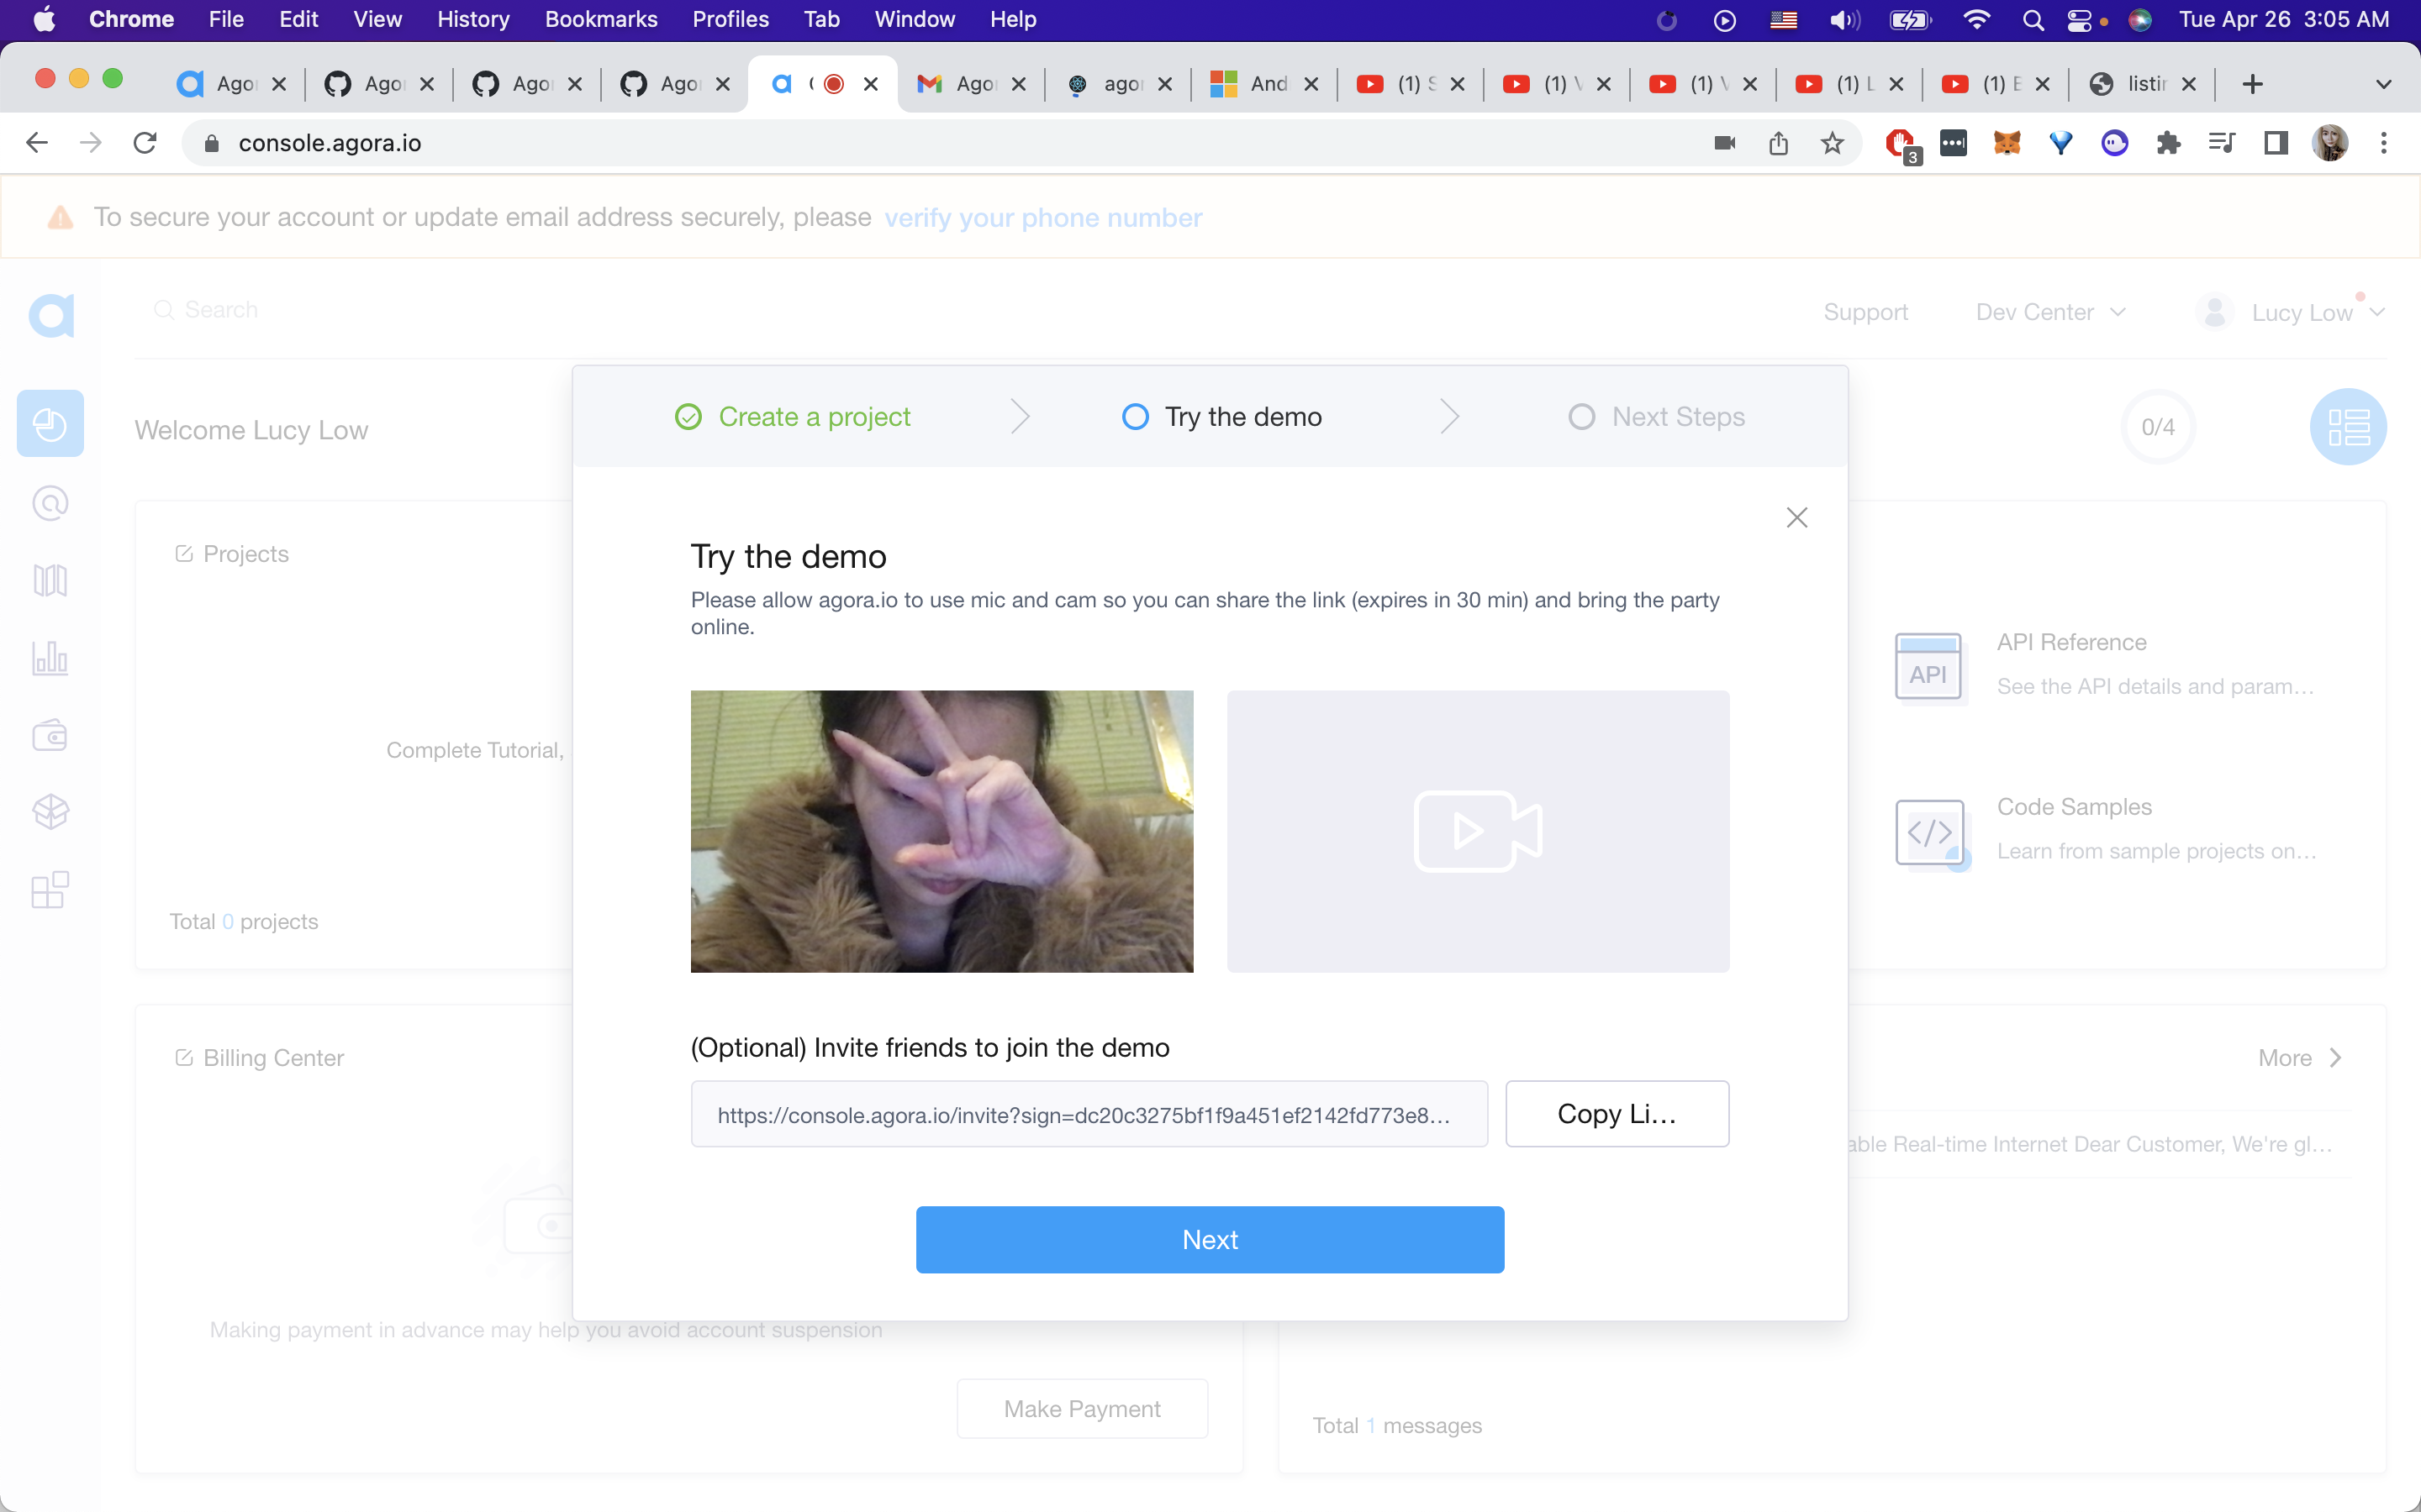Open the bar chart usage icon

50,658
